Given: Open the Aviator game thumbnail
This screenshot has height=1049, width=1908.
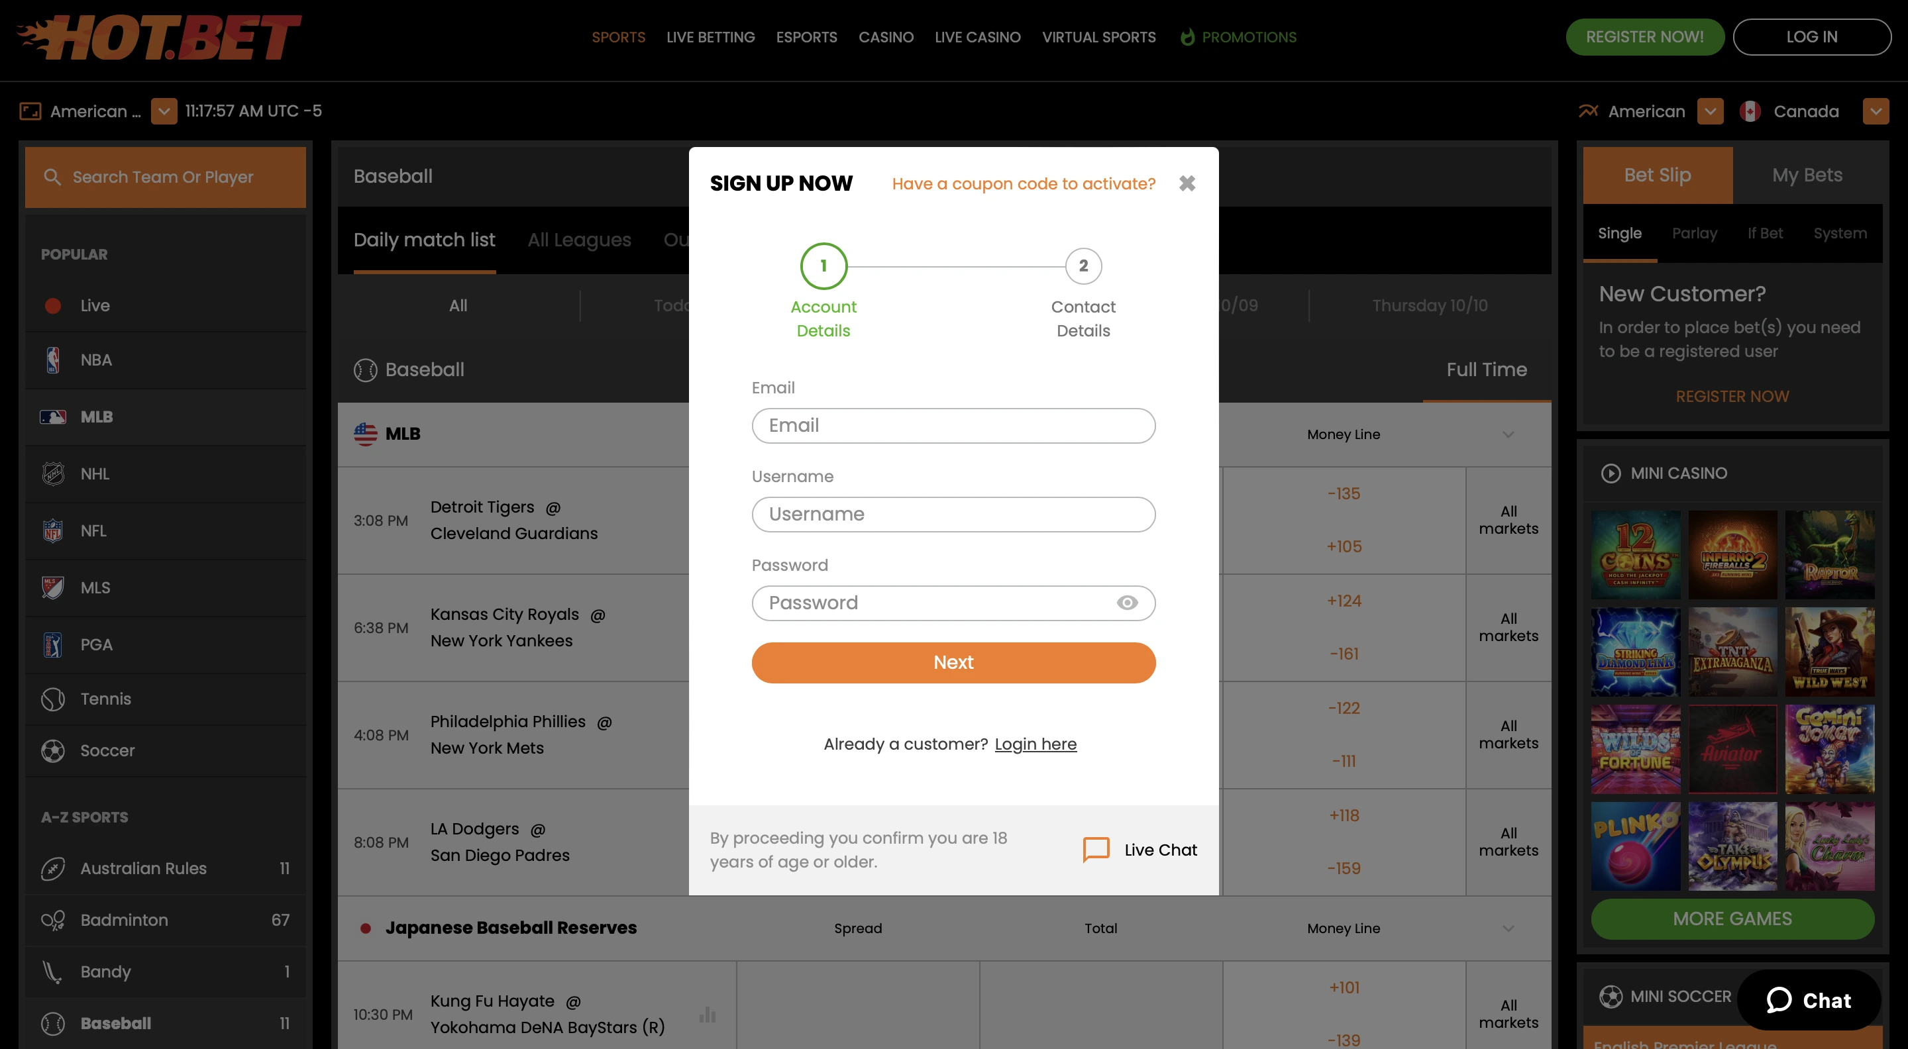Looking at the screenshot, I should pos(1732,750).
